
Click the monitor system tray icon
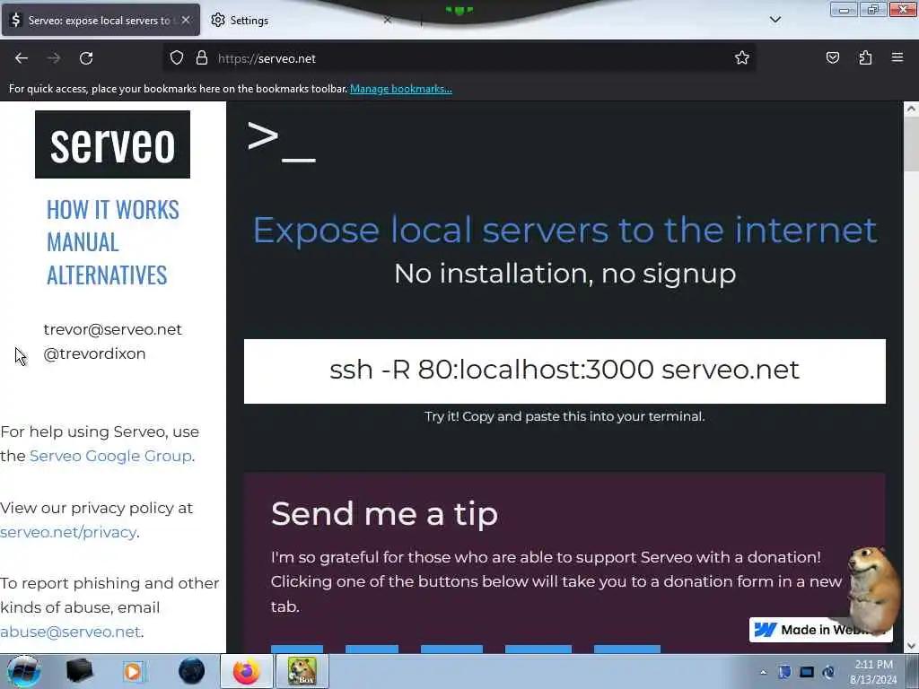point(807,672)
